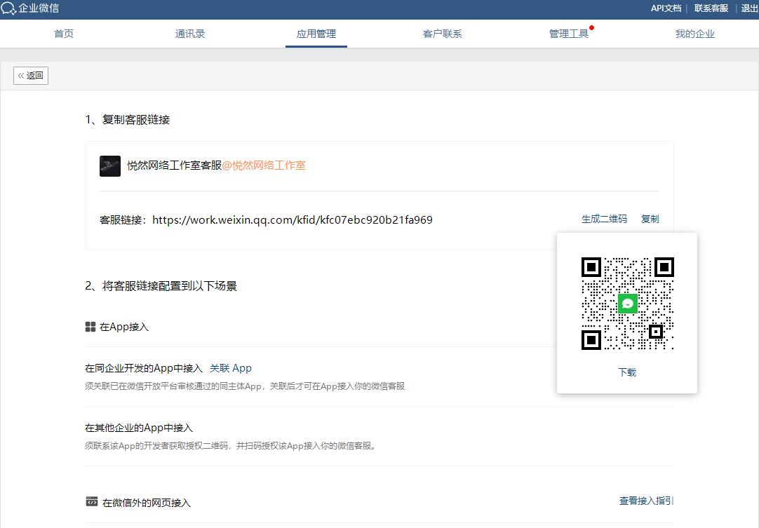759x528 pixels.
Task: Copy the customer service link with 复制
Action: [650, 219]
